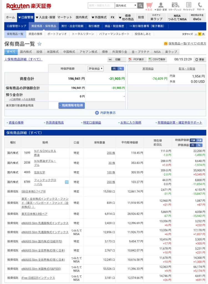Set table 評価損益 to %
This screenshot has height=284, width=208.
tap(199, 145)
